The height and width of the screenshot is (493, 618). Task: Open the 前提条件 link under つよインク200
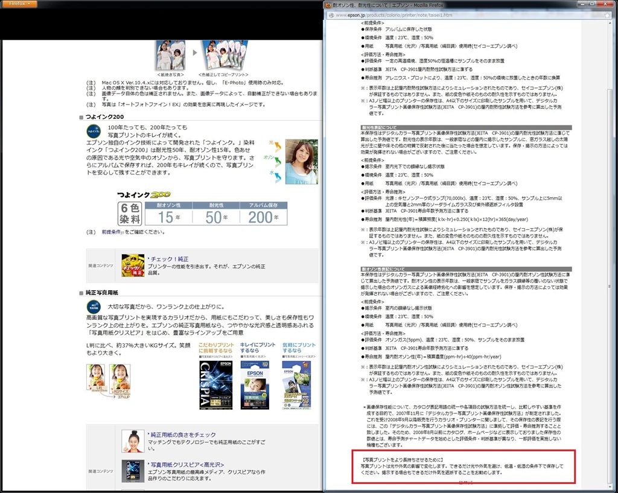click(x=111, y=232)
